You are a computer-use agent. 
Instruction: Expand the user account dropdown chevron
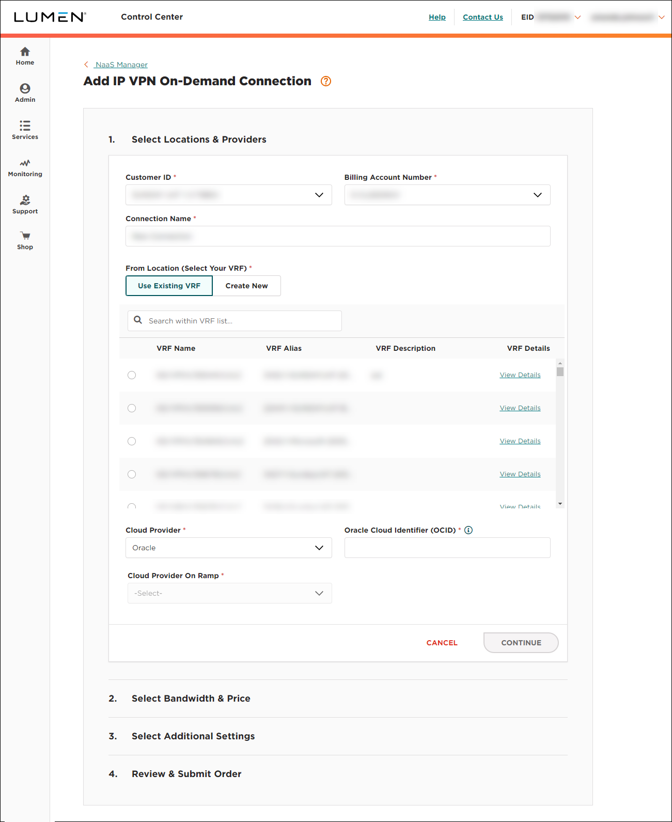pyautogui.click(x=661, y=17)
